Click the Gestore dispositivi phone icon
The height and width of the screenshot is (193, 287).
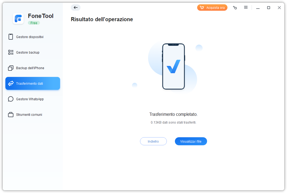11,37
